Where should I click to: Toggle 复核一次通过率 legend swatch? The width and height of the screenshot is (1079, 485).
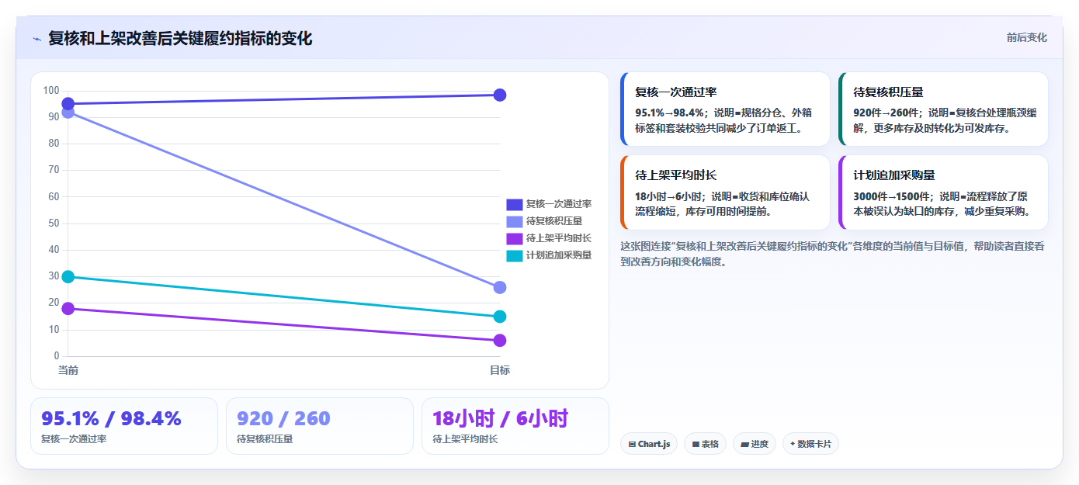(515, 204)
